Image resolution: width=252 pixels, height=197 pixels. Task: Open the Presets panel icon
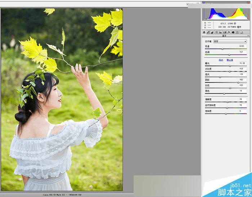[237, 32]
